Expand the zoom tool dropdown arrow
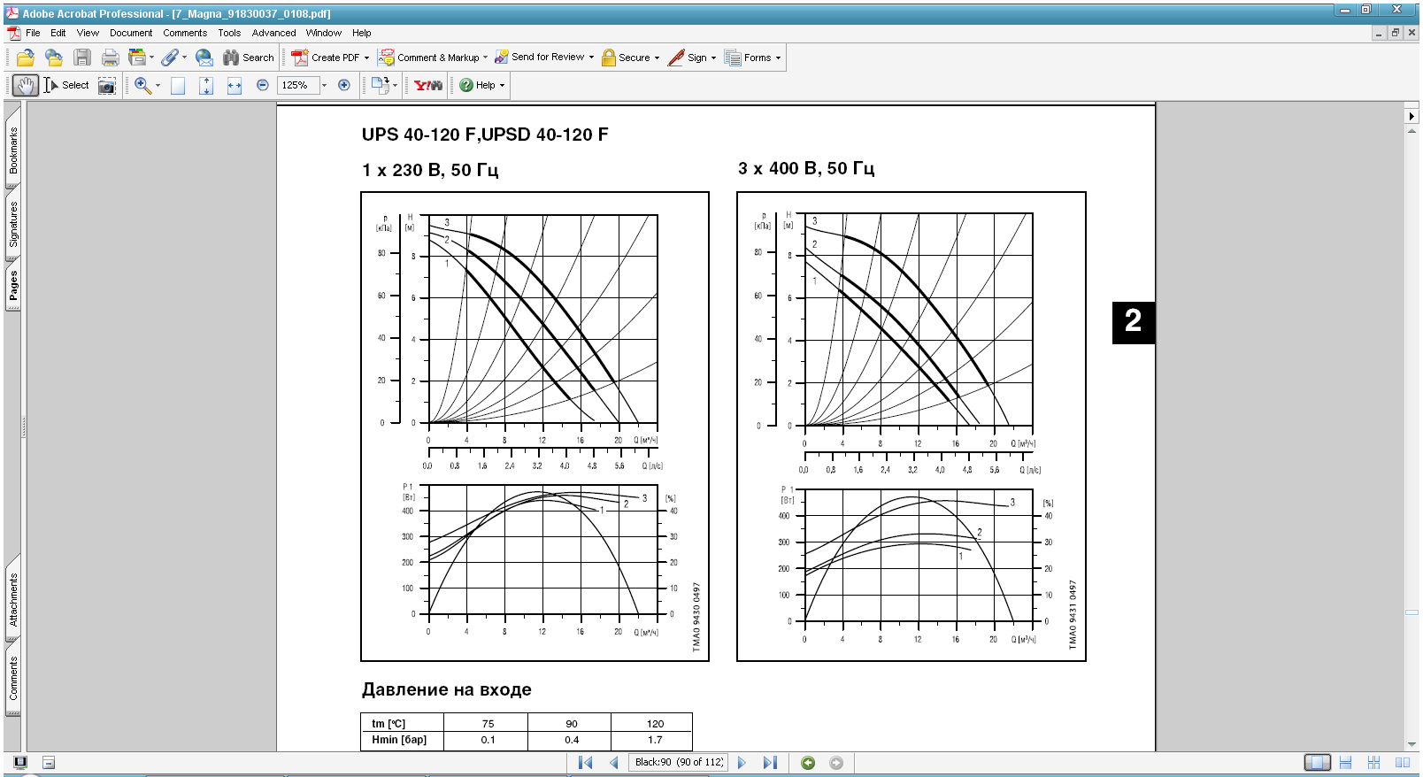Image resolution: width=1423 pixels, height=777 pixels. [x=158, y=86]
